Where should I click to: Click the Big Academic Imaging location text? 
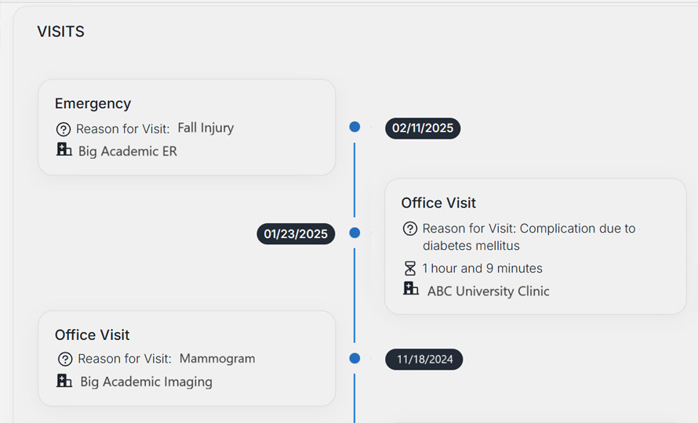pyautogui.click(x=146, y=382)
